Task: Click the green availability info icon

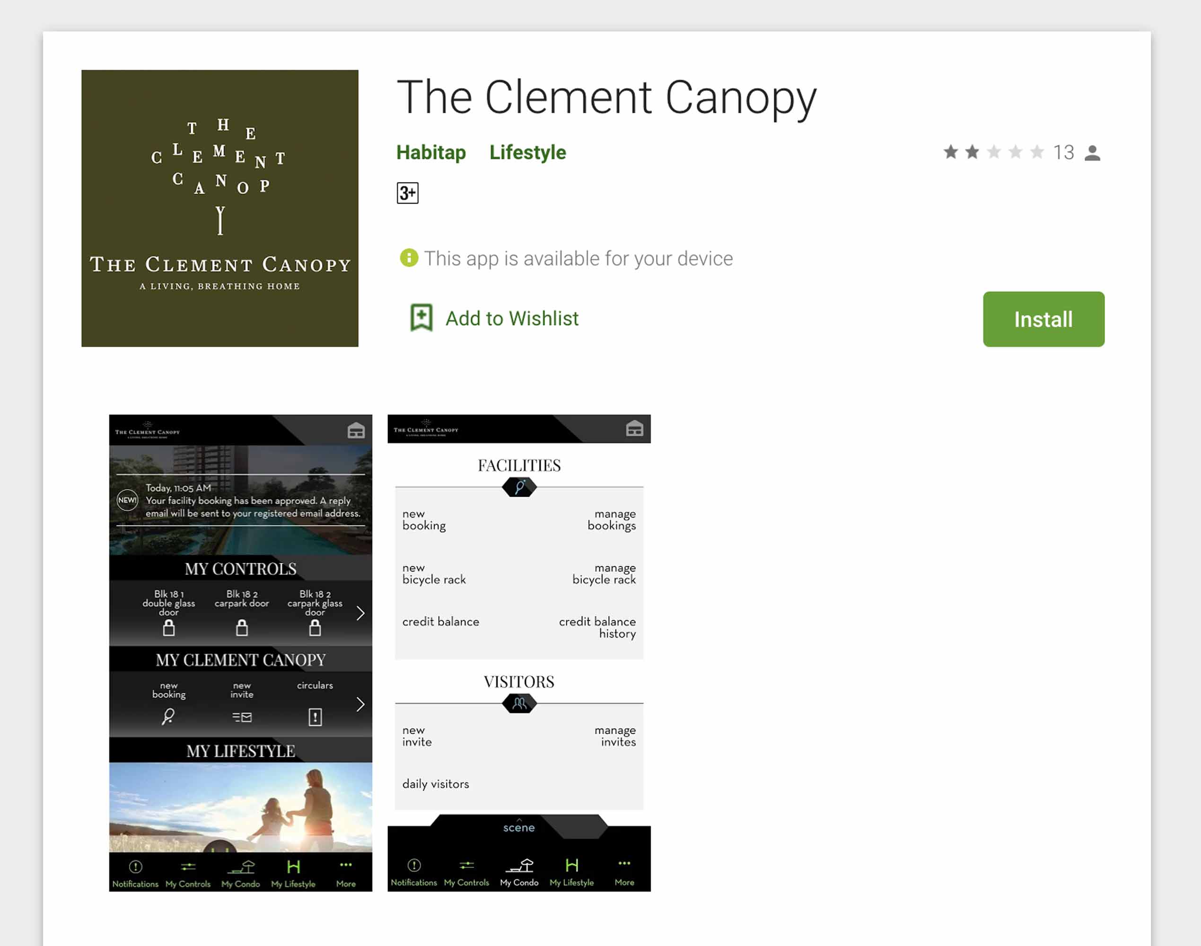Action: click(x=409, y=257)
